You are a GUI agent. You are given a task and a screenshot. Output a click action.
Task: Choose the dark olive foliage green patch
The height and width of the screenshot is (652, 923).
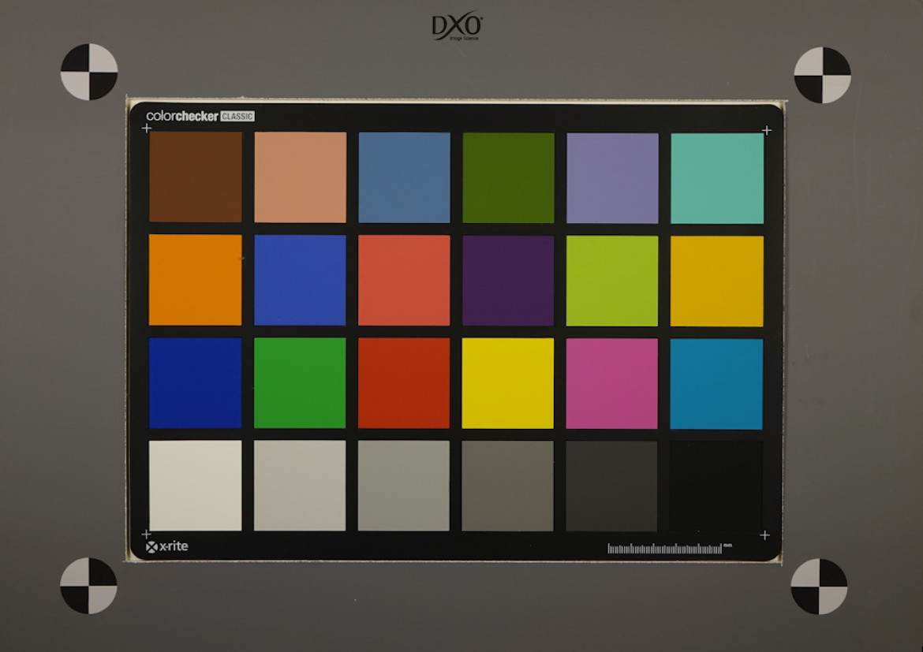click(x=509, y=177)
